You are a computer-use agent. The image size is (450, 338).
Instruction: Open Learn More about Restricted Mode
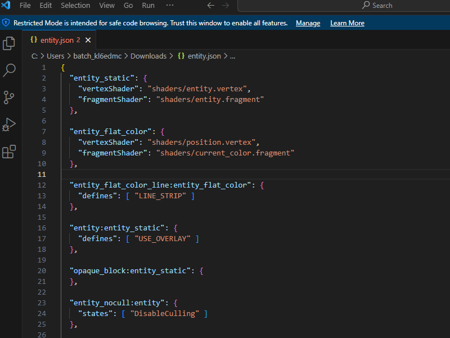pos(347,23)
